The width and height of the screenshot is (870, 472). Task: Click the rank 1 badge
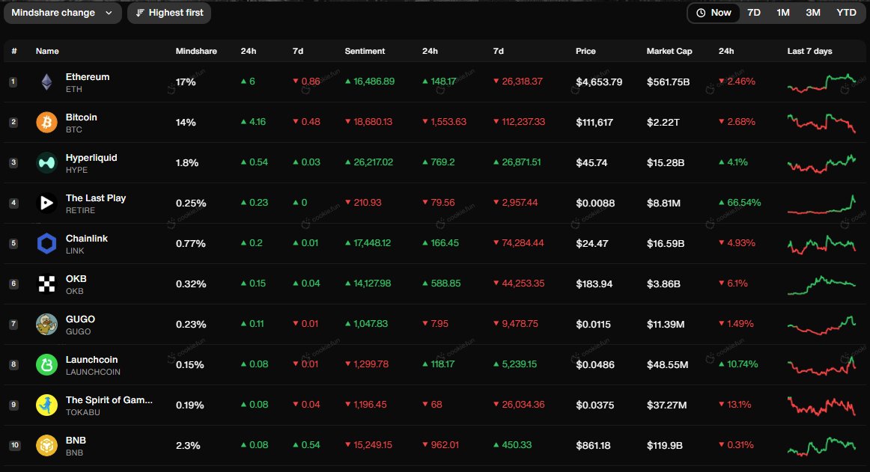(13, 82)
